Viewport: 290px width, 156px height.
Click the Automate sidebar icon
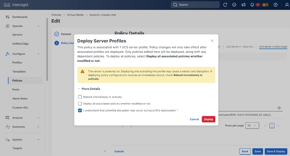pyautogui.click(x=7, y=127)
